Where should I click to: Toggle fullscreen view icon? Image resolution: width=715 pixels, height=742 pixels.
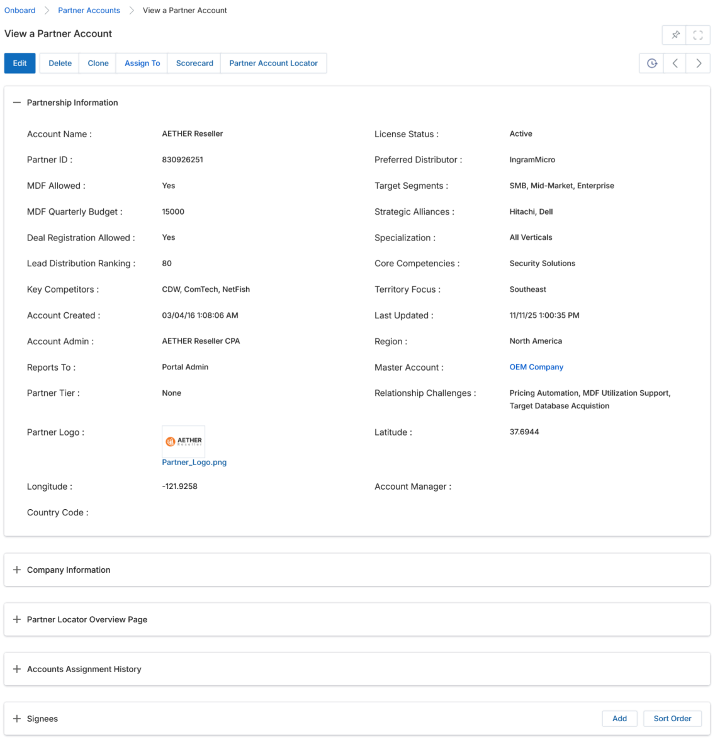697,35
